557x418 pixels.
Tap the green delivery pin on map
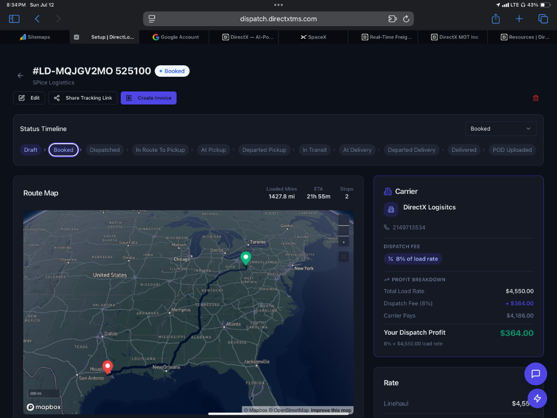pos(245,259)
